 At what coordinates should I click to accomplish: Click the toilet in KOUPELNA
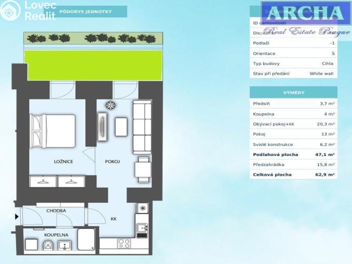click(x=47, y=246)
